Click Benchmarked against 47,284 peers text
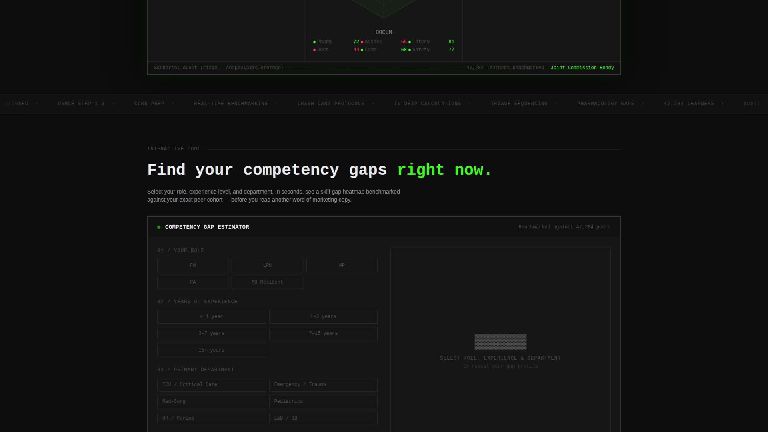 click(564, 227)
